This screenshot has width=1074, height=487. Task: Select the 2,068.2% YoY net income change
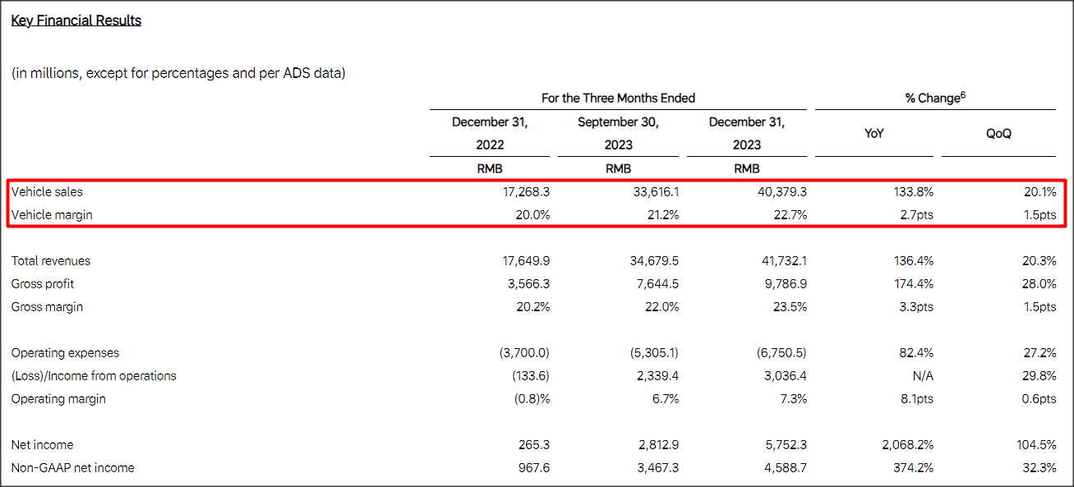point(906,444)
